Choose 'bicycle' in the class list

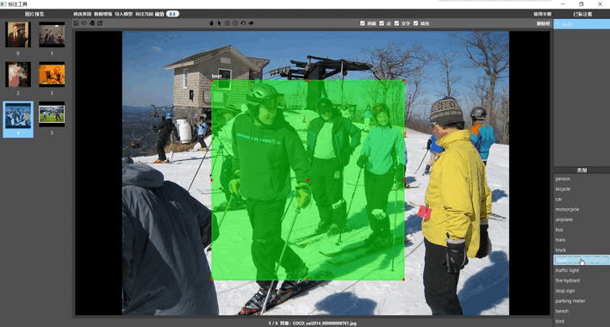pos(582,189)
